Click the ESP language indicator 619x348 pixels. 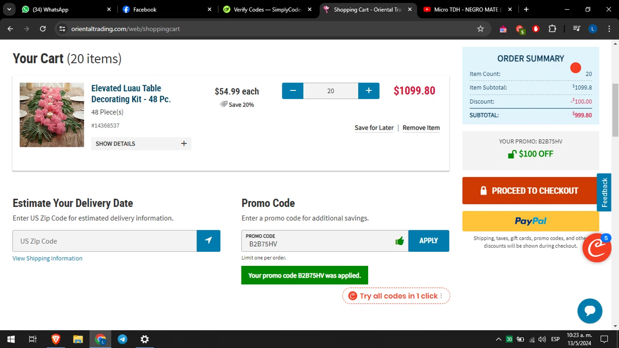coord(555,339)
